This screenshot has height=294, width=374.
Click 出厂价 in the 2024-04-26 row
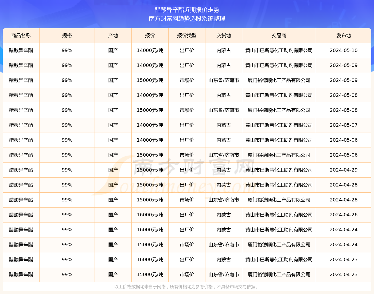(187, 215)
